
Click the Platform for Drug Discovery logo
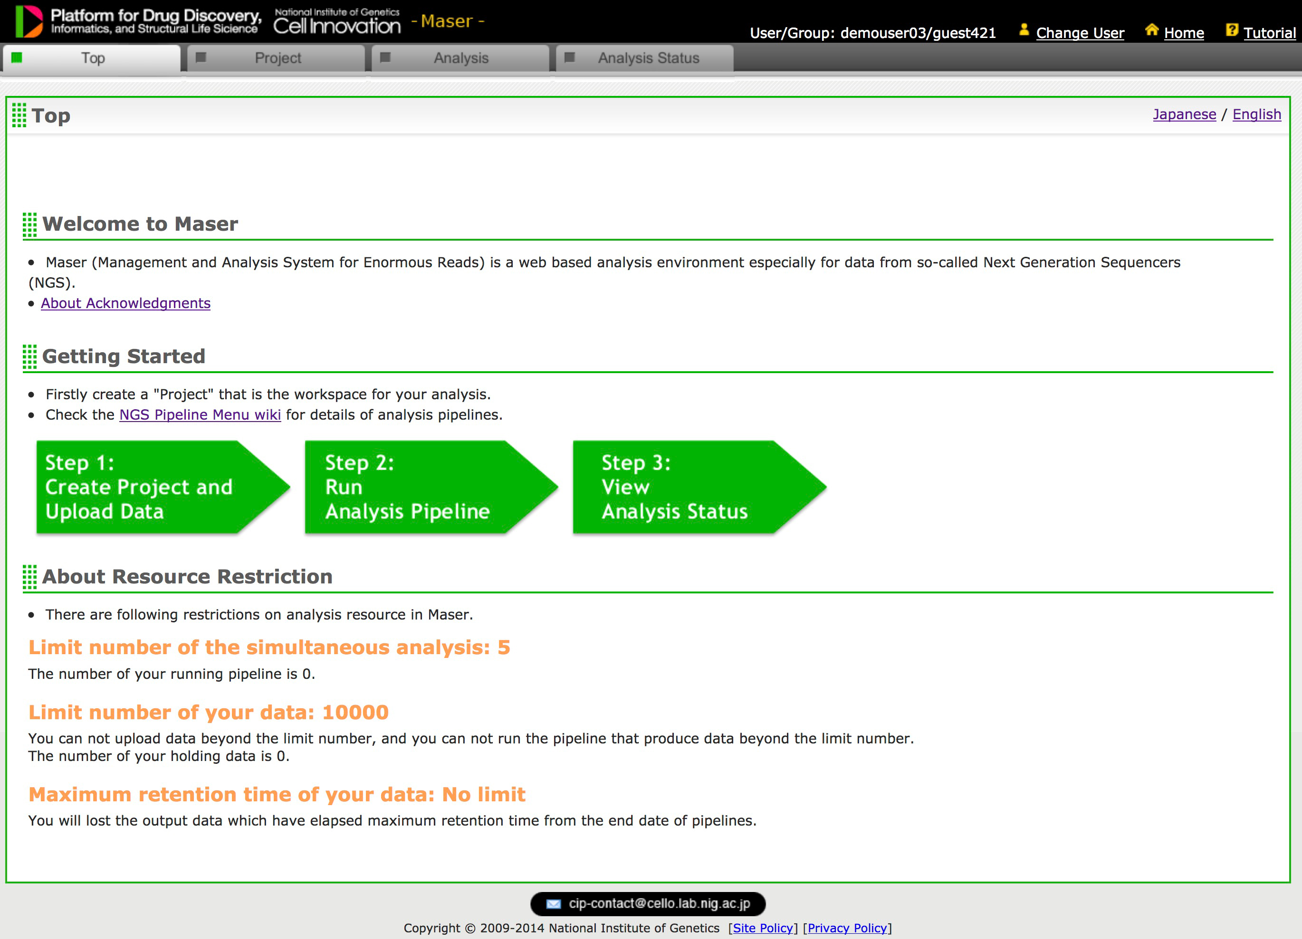click(x=138, y=21)
